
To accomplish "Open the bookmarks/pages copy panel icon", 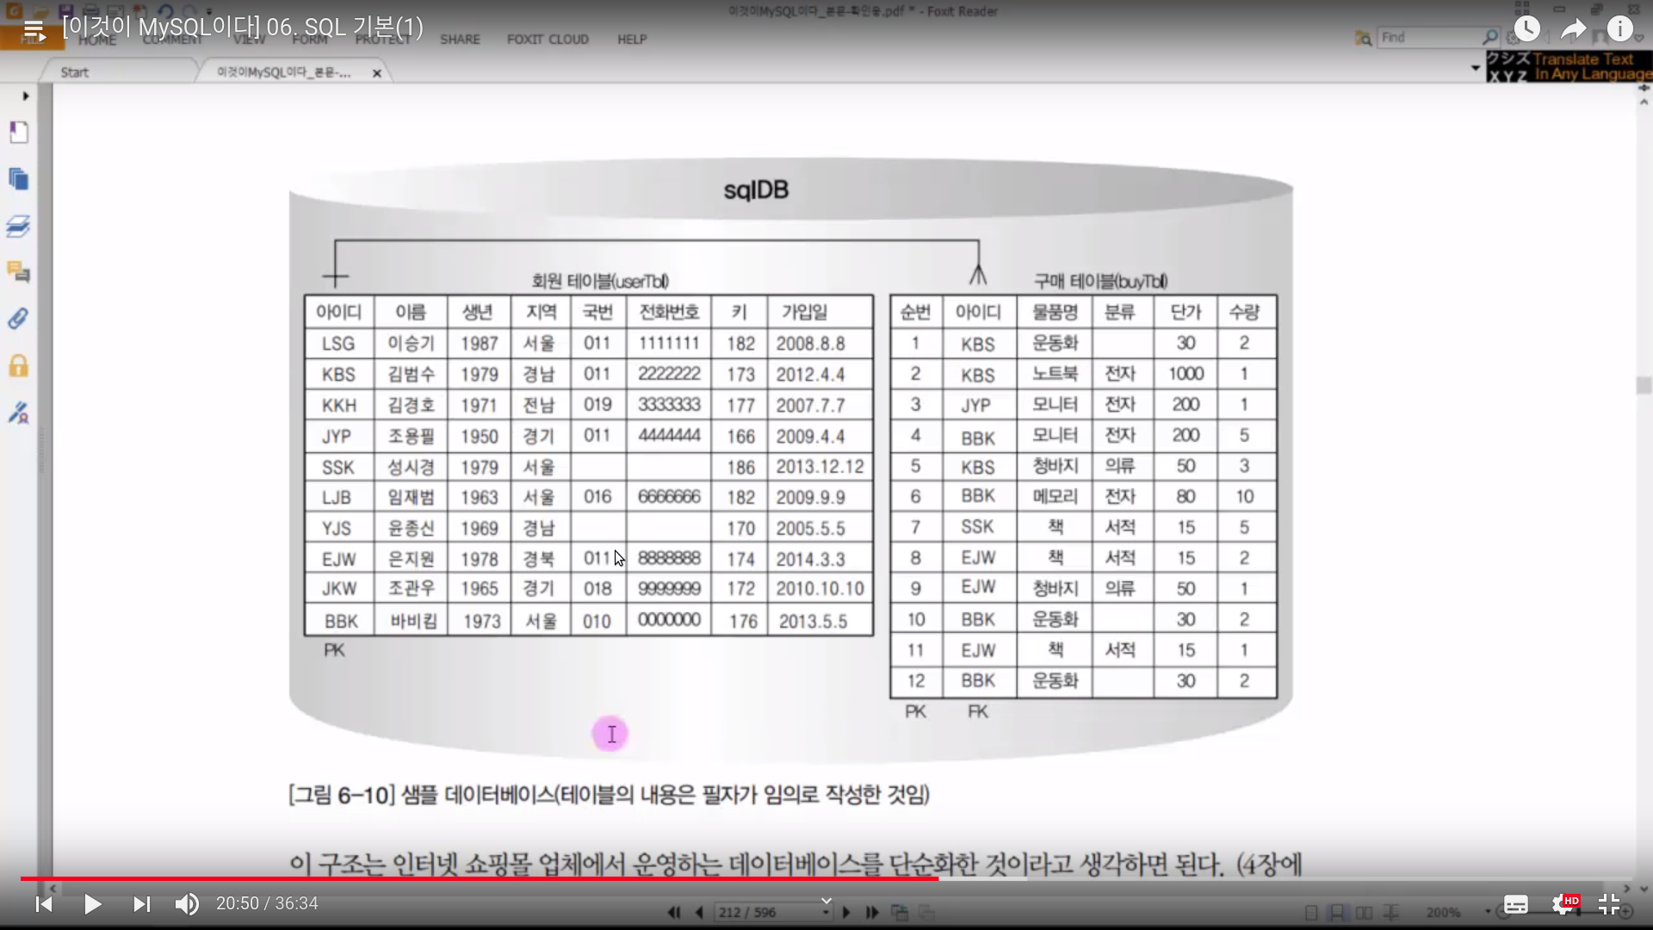I will (19, 179).
